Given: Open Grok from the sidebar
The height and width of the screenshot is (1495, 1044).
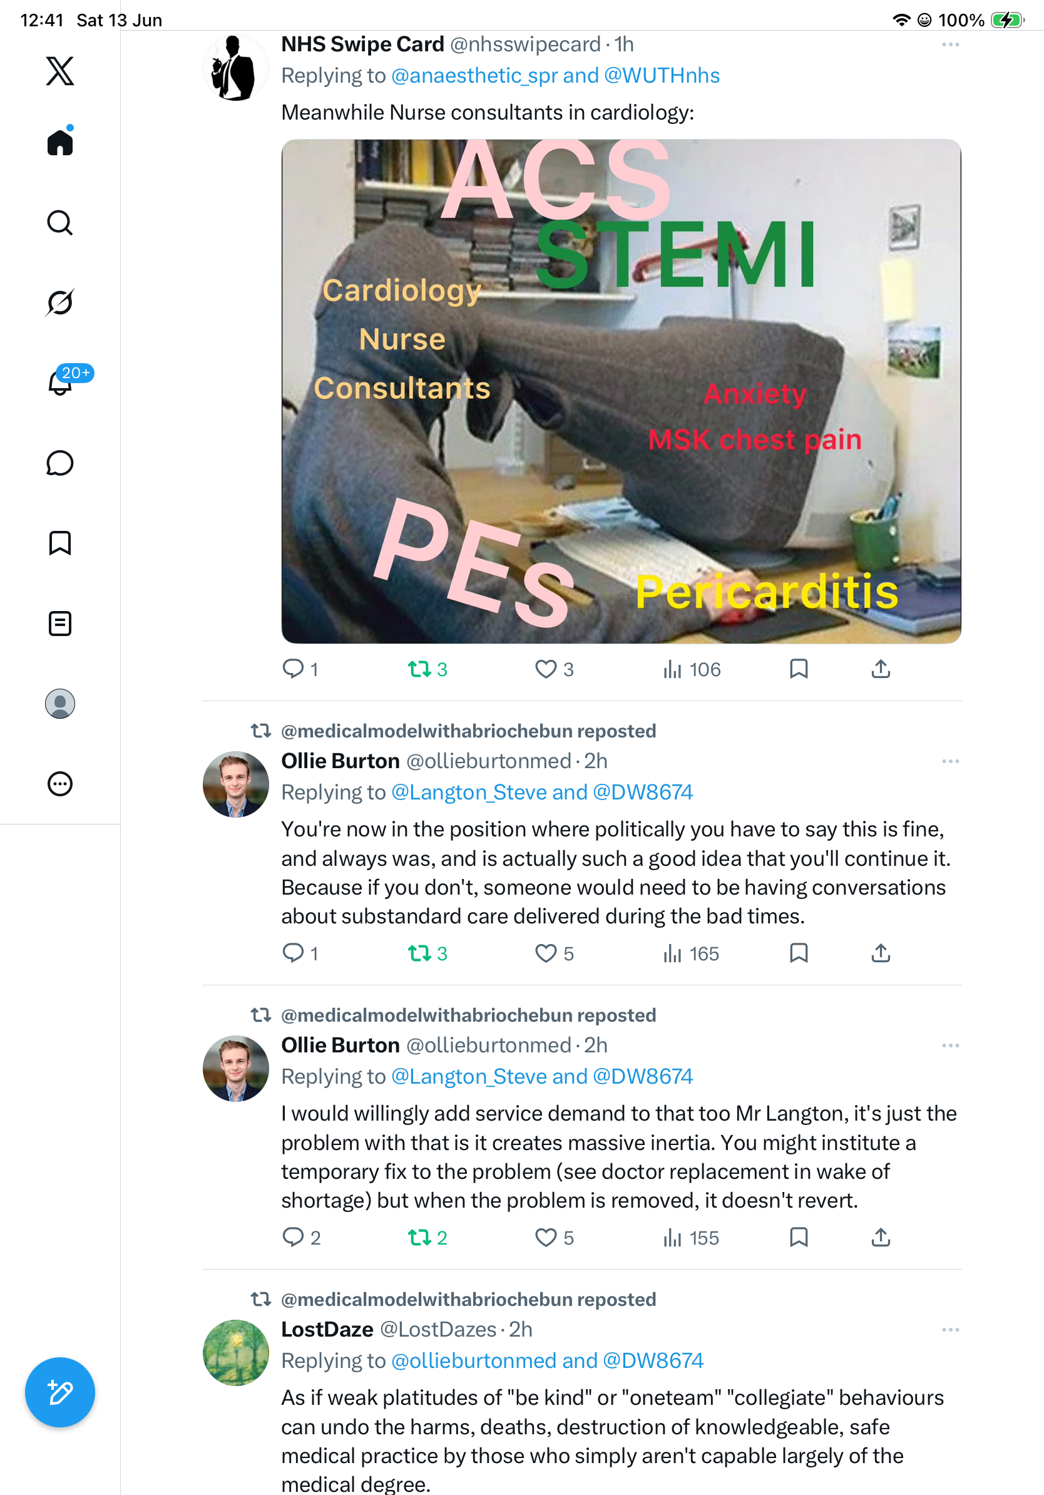Looking at the screenshot, I should click(x=60, y=303).
